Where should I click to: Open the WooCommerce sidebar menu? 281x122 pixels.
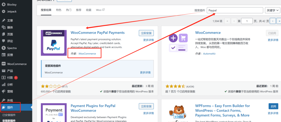coord(16,64)
